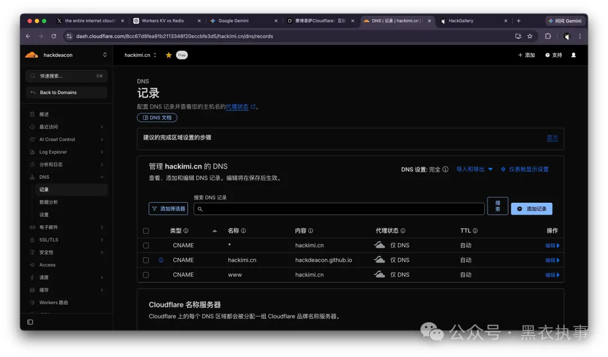Open 概述 overview in sidebar
The width and height of the screenshot is (608, 357).
[x=44, y=114]
